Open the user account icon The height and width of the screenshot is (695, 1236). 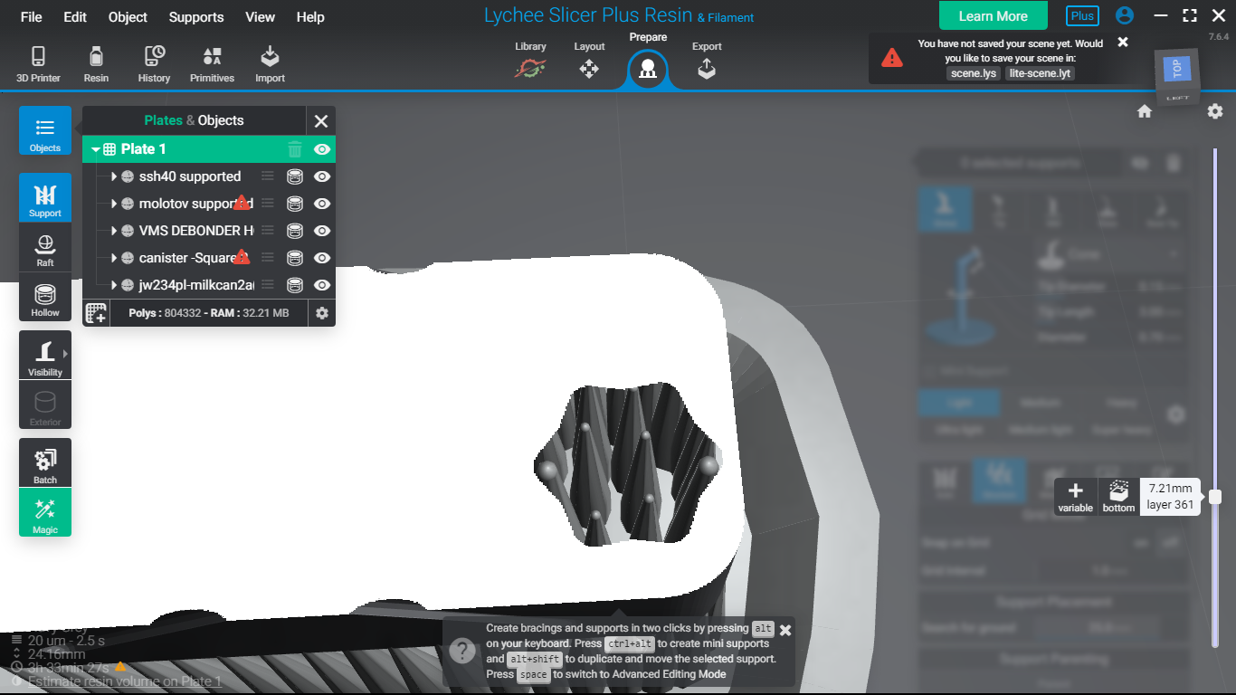(1125, 15)
